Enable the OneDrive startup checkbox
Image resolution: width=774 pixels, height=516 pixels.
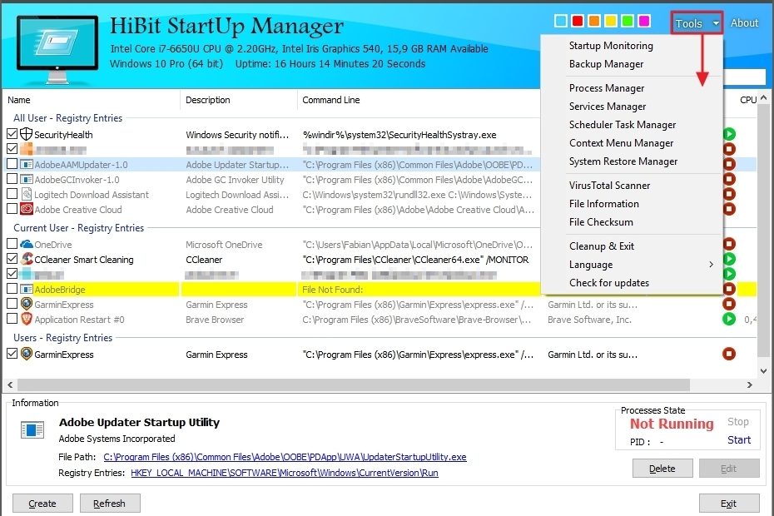click(12, 243)
